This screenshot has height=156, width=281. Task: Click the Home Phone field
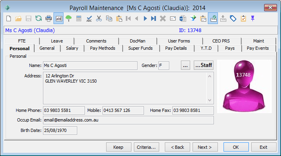(64, 110)
